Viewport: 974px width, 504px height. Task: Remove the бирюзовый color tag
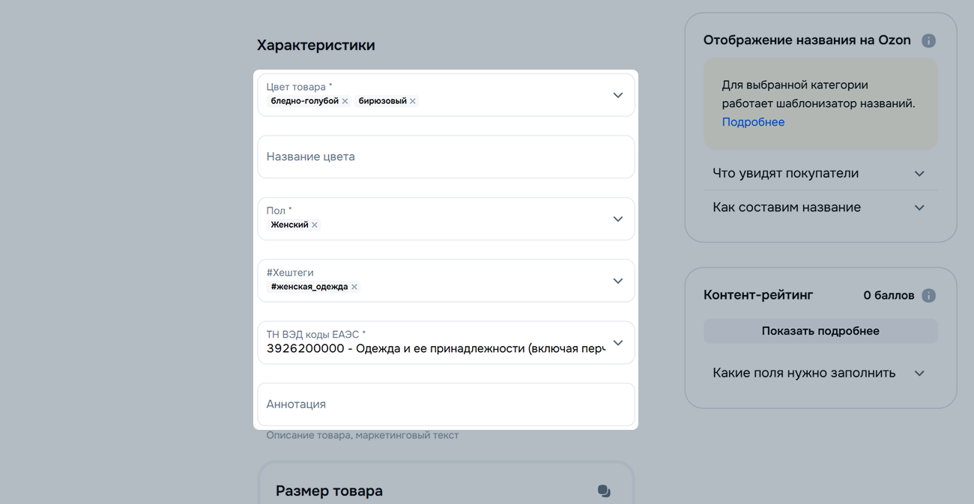pyautogui.click(x=413, y=101)
